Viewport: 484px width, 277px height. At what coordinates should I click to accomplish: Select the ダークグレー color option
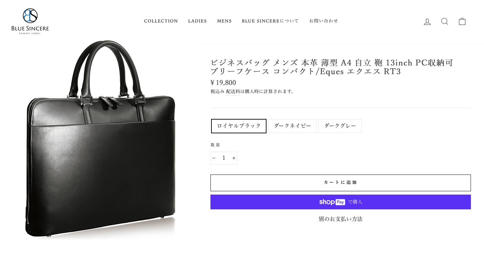pos(340,126)
